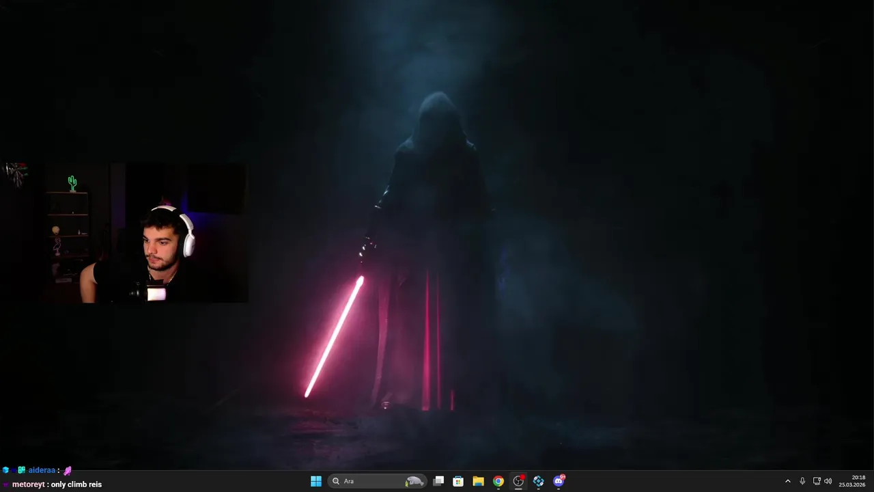
Task: Click the microphone icon in system tray
Action: click(x=802, y=481)
